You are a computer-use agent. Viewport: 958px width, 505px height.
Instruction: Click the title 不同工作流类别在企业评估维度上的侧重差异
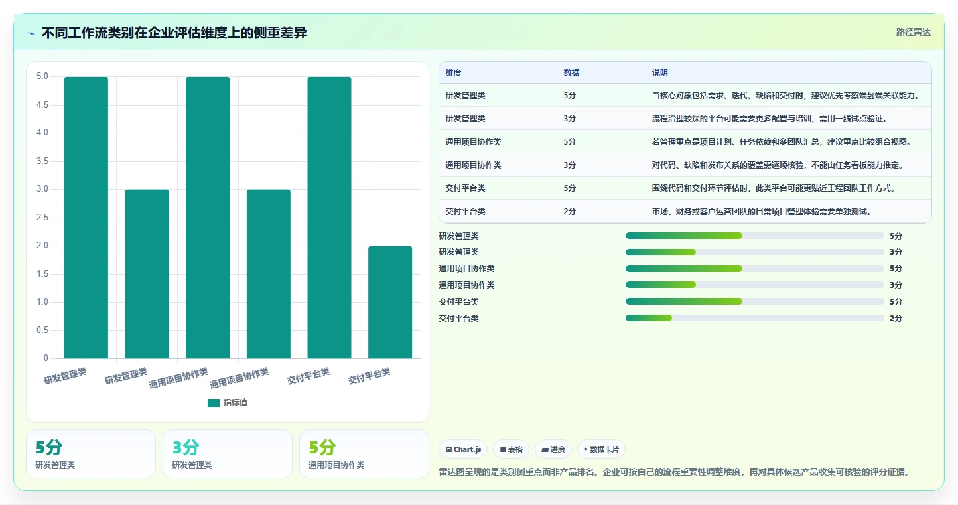click(x=174, y=33)
